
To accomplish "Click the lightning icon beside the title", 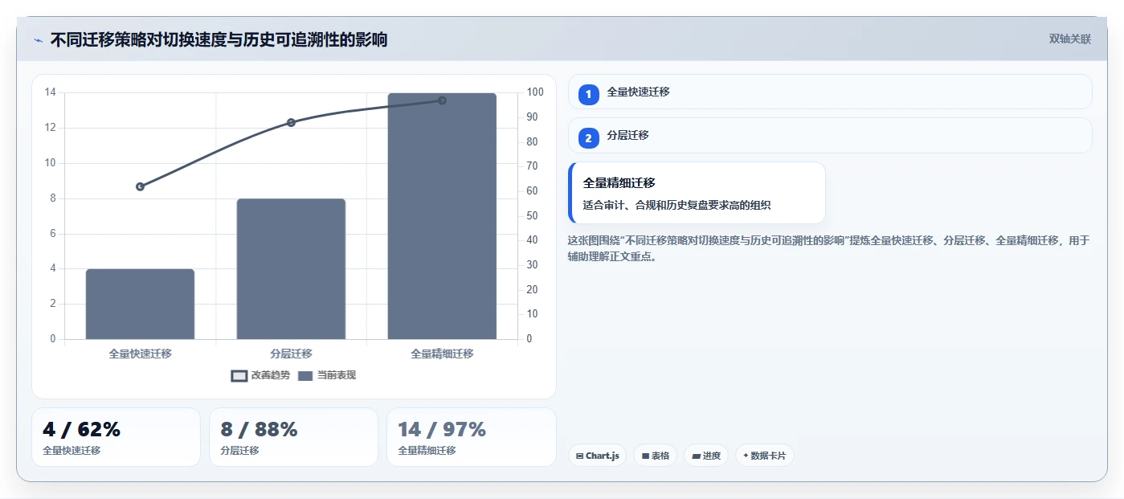I will tap(38, 39).
